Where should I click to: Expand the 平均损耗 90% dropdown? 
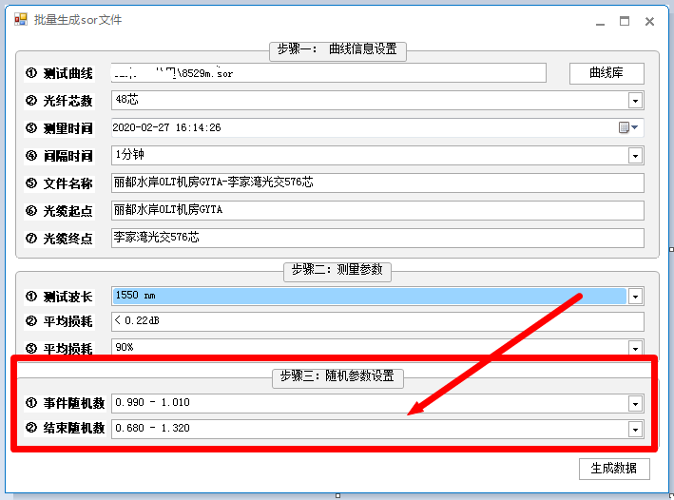point(635,348)
